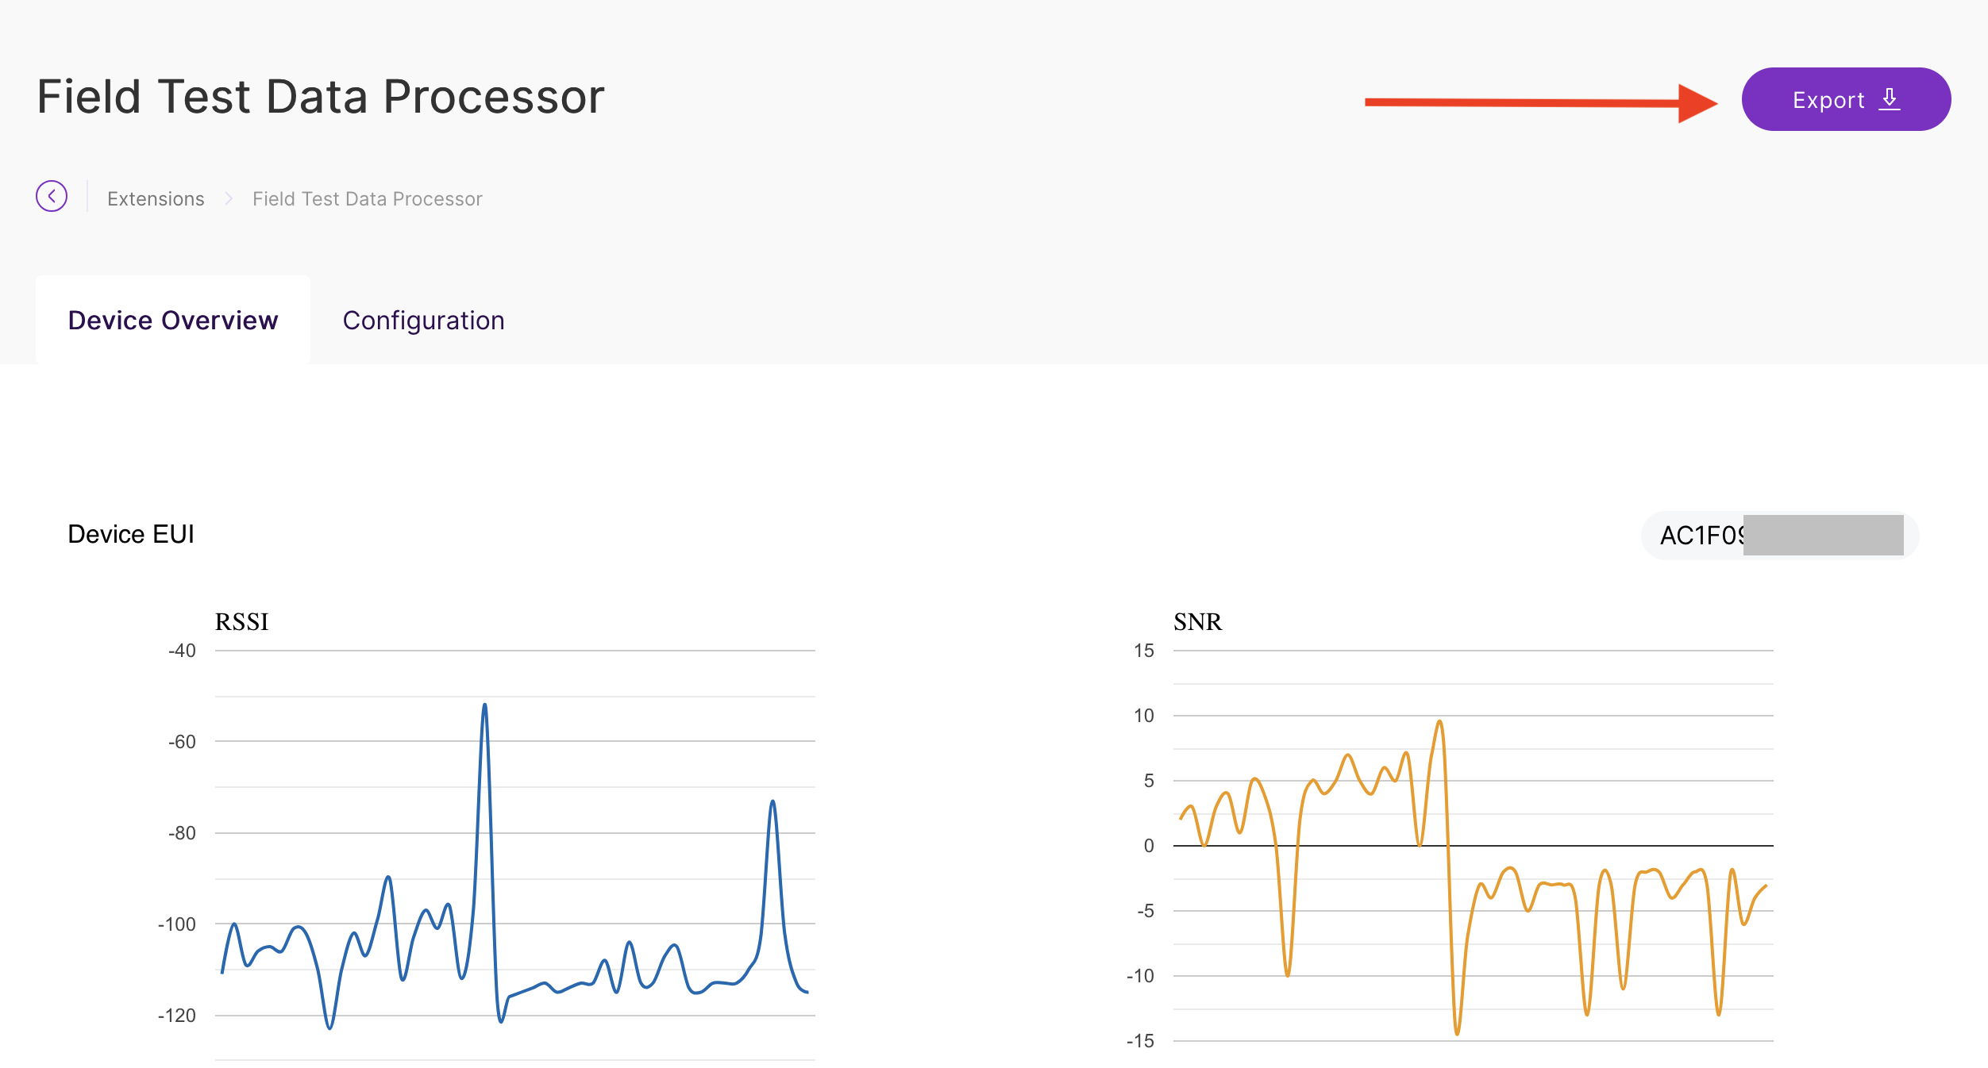Screen dimensions: 1988x1068
Task: Click the RSSI chart title
Action: [241, 621]
